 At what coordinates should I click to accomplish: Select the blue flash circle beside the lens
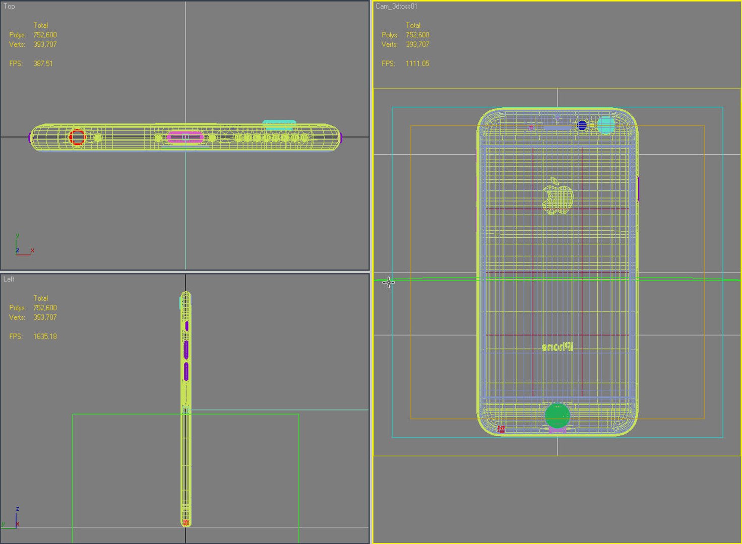pos(582,125)
